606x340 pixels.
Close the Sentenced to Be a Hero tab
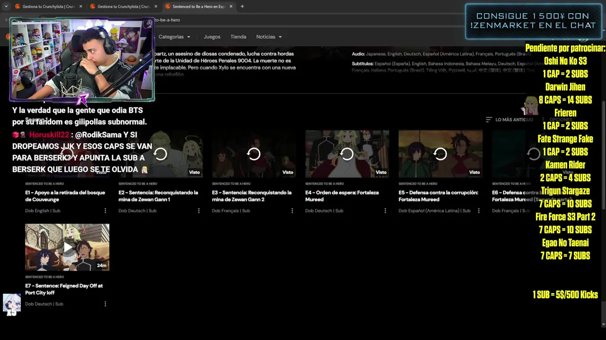pos(231,7)
